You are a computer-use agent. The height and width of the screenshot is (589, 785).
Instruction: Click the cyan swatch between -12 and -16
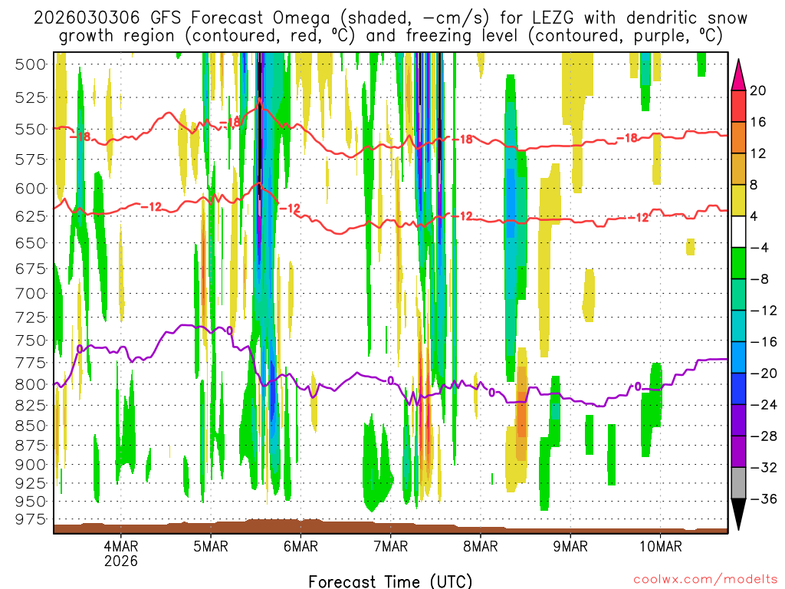point(738,326)
